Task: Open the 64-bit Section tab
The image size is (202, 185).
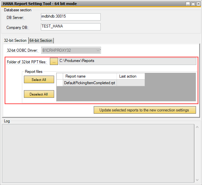Action: click(41, 40)
